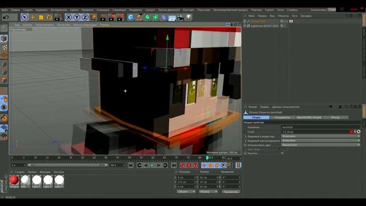
Task: Click the Render View clapperboard icon
Action: coord(103,17)
